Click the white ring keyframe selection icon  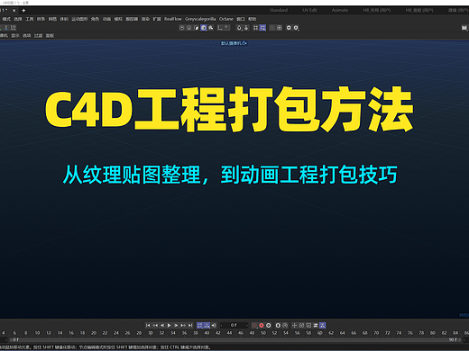pos(269,325)
